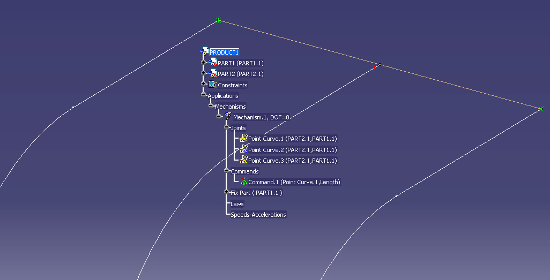Select the Laws tree item
The image size is (550, 280).
click(x=237, y=204)
